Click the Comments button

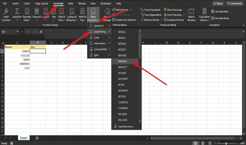coord(235,3)
